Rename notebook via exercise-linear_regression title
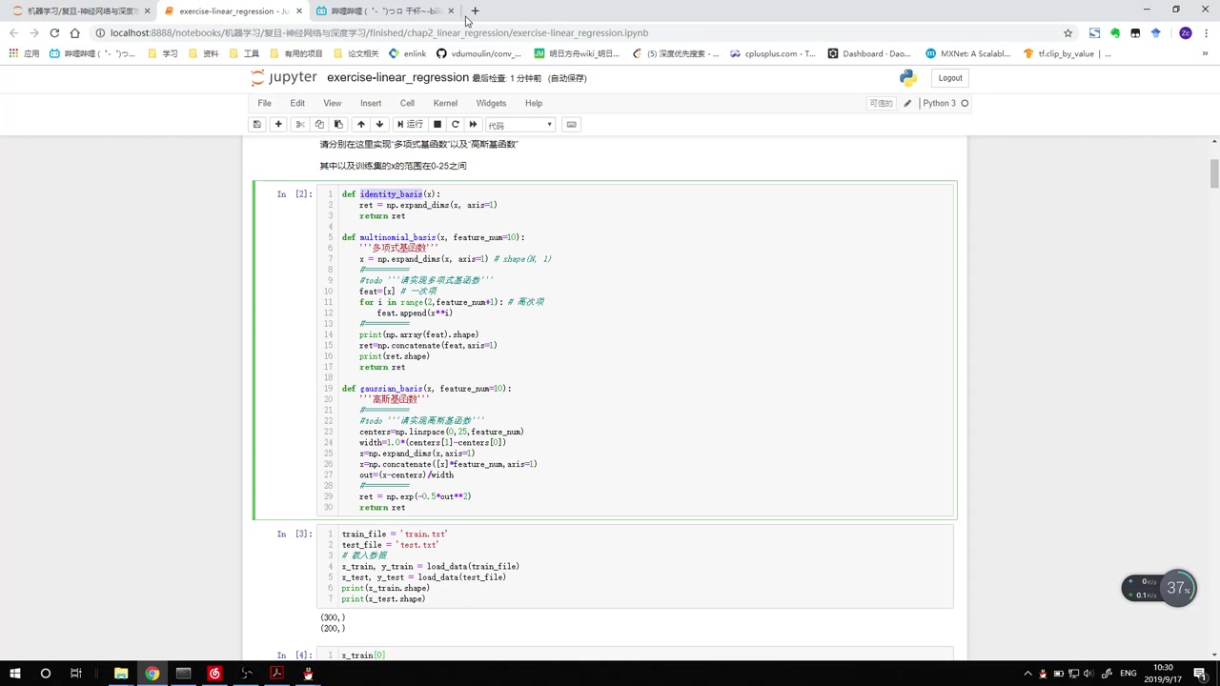This screenshot has height=686, width=1220. [397, 78]
